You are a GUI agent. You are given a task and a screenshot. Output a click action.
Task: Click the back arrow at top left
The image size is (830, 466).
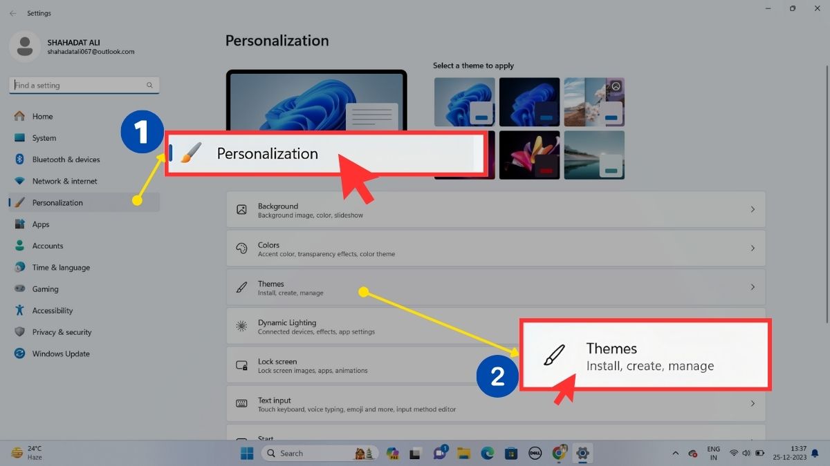point(13,13)
